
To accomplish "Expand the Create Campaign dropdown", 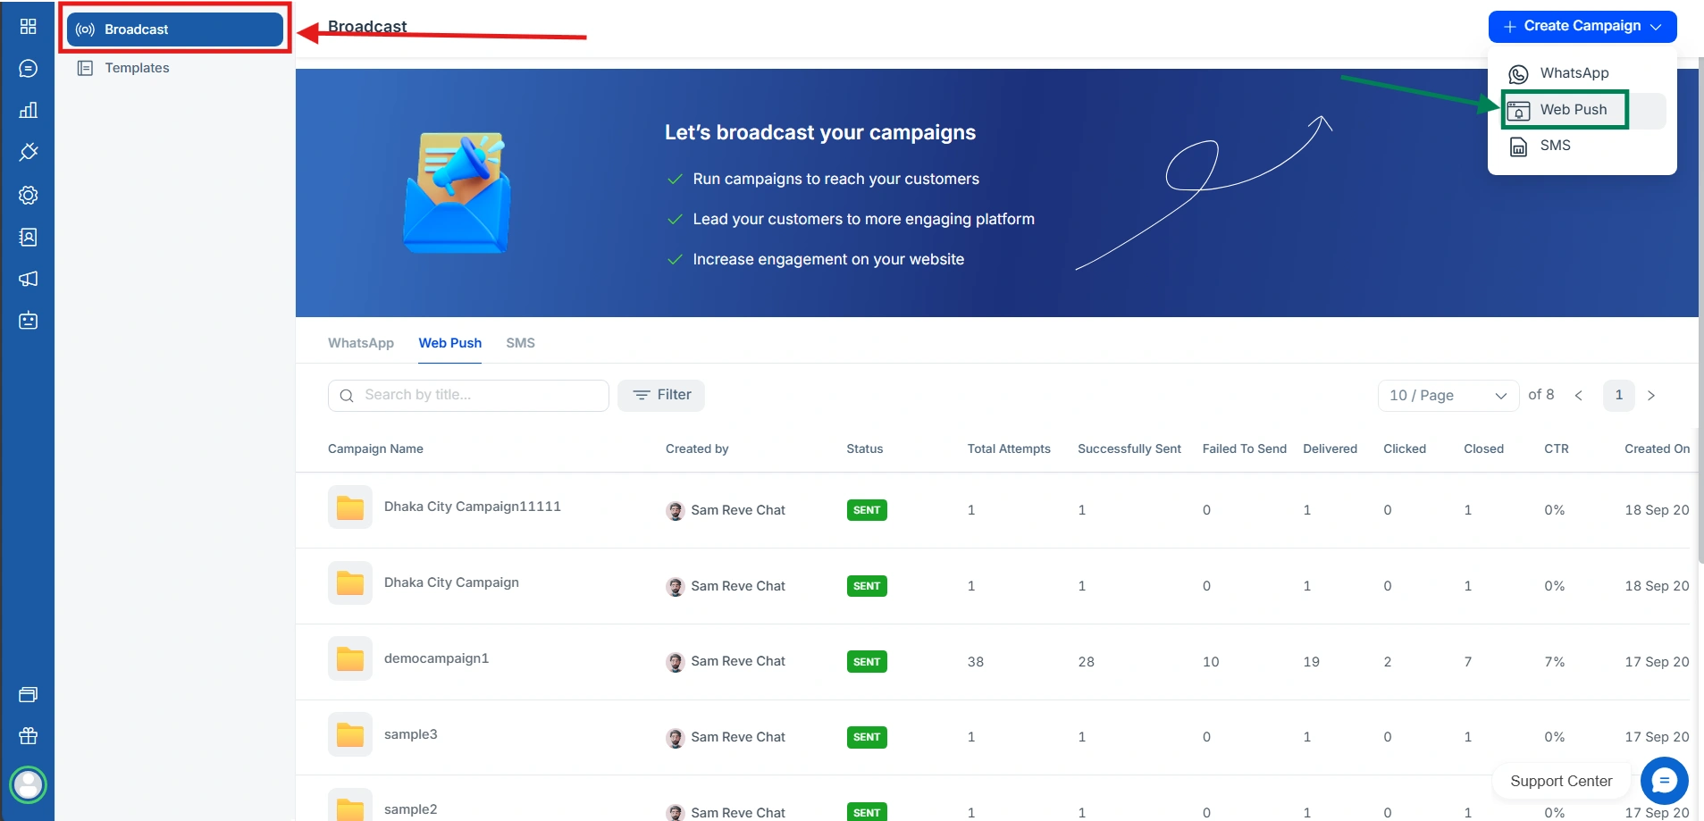I will 1582,27.
